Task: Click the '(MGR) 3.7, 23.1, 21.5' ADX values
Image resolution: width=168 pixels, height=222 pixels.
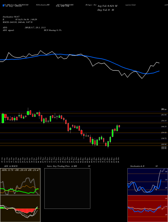Action: click(x=35, y=28)
